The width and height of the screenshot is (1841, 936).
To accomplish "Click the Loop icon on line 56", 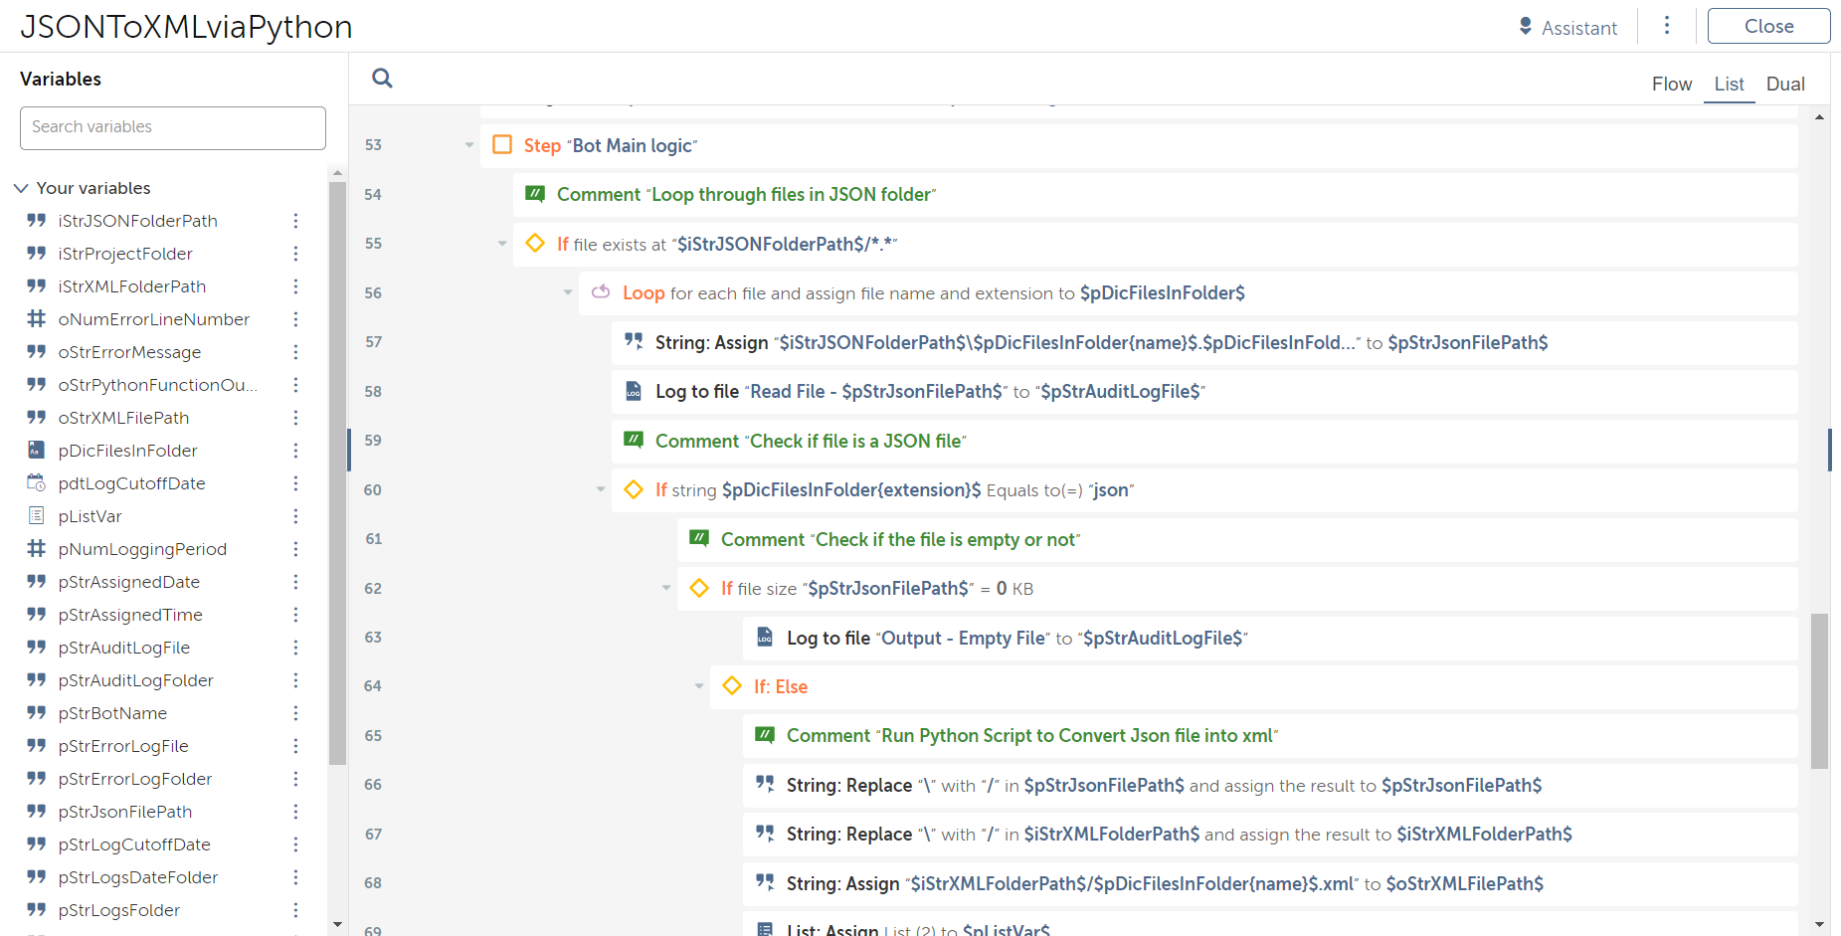I will click(x=601, y=292).
